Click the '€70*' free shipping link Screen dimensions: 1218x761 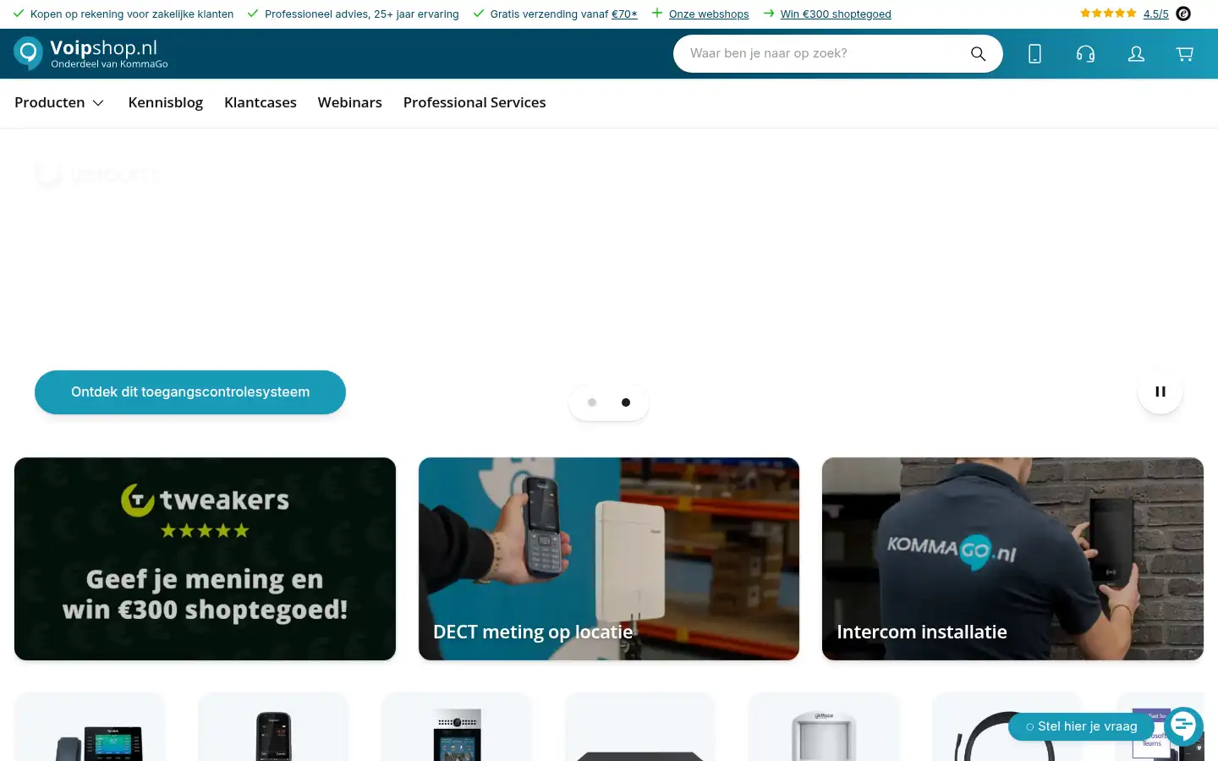(x=624, y=14)
